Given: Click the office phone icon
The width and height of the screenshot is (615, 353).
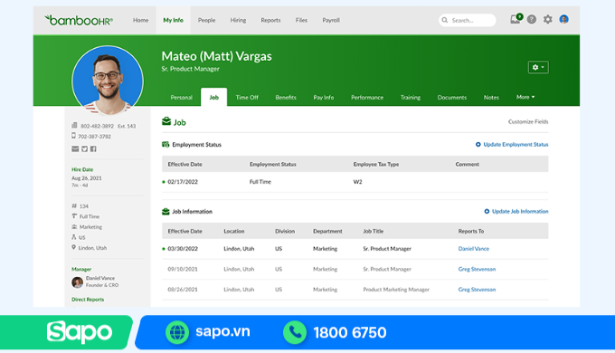Looking at the screenshot, I should [74, 126].
